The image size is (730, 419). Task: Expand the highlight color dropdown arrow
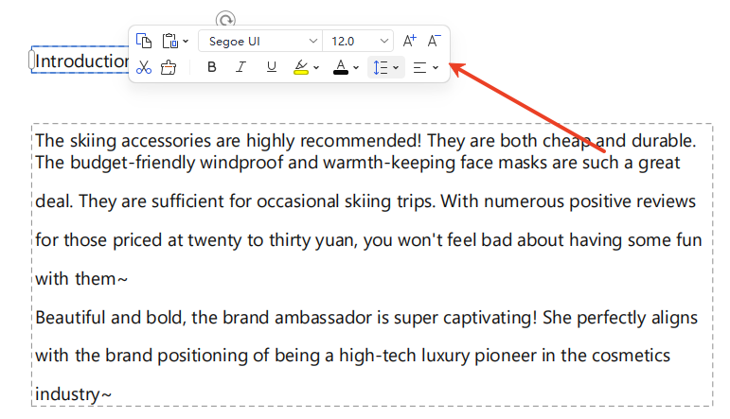pos(317,68)
